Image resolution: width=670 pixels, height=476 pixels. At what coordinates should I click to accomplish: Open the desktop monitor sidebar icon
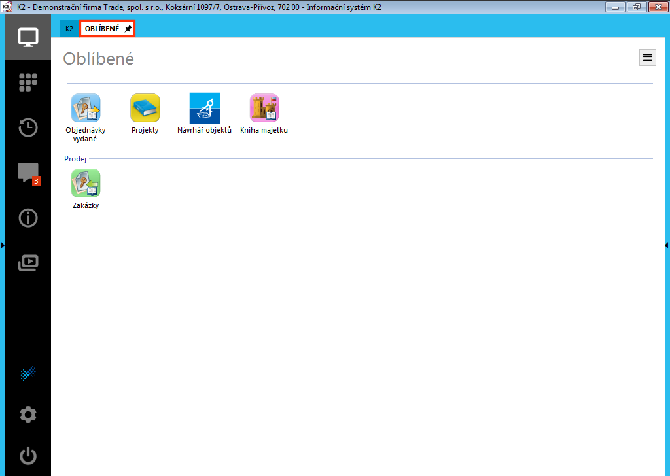[27, 37]
